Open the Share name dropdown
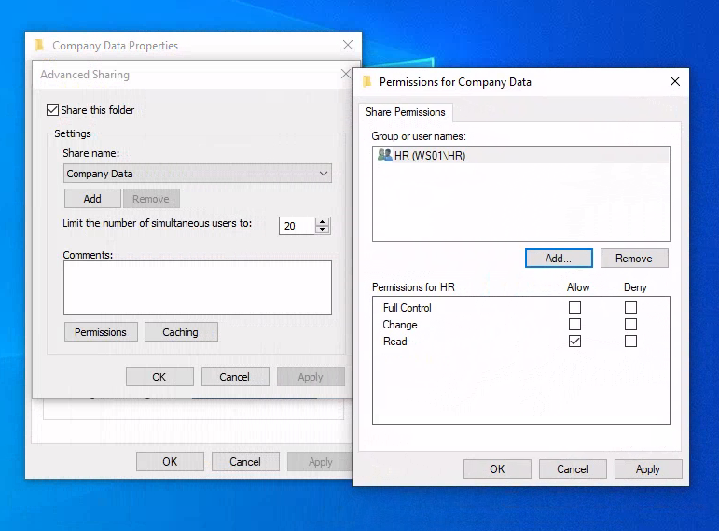The width and height of the screenshot is (719, 531). pyautogui.click(x=324, y=174)
